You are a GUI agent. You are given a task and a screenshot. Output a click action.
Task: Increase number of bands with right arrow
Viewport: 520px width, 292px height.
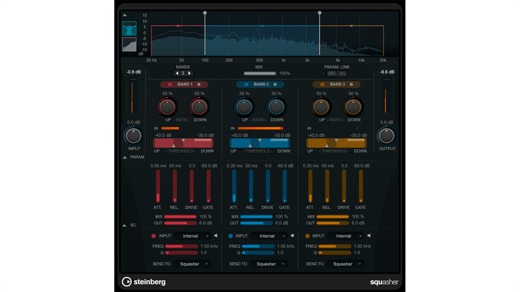pos(189,73)
